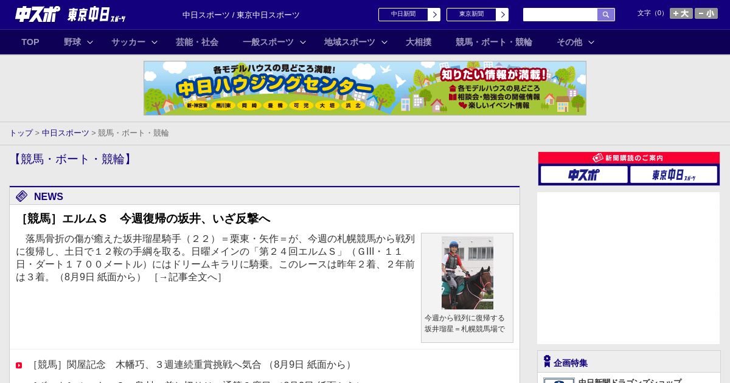Open 関屋記念 木幡巧 news item
Viewport: 730px width, 383px height.
(x=192, y=365)
